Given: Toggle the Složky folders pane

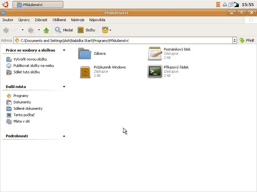Looking at the screenshot, I should tap(86, 30).
